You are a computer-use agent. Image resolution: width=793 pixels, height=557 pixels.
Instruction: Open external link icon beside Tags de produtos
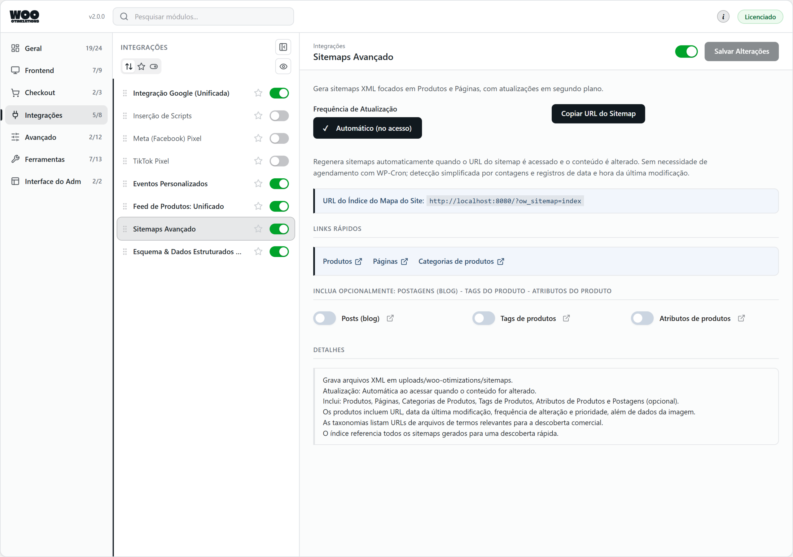(566, 318)
